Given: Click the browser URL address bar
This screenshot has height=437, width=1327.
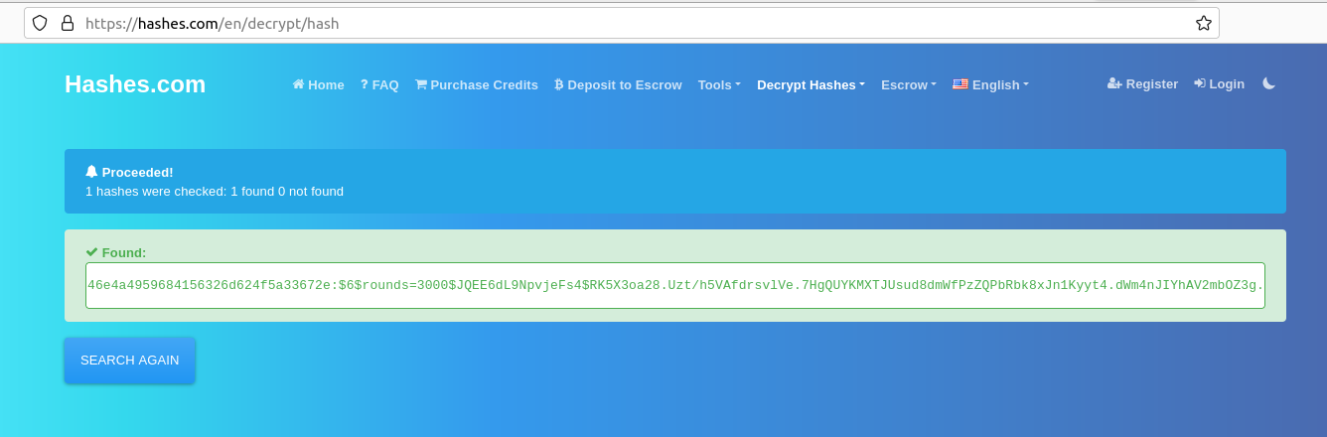Looking at the screenshot, I should [636, 23].
